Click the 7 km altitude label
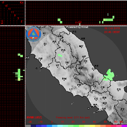 click(18, 19)
